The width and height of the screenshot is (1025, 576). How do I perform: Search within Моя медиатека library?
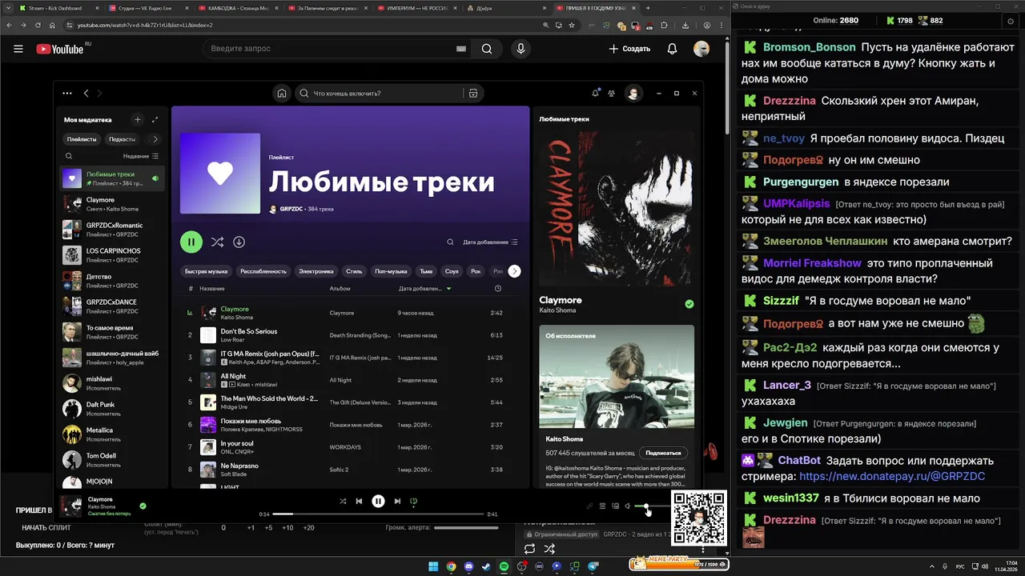click(x=69, y=156)
